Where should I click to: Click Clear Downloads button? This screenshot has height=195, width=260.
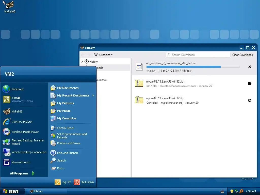click(242, 55)
